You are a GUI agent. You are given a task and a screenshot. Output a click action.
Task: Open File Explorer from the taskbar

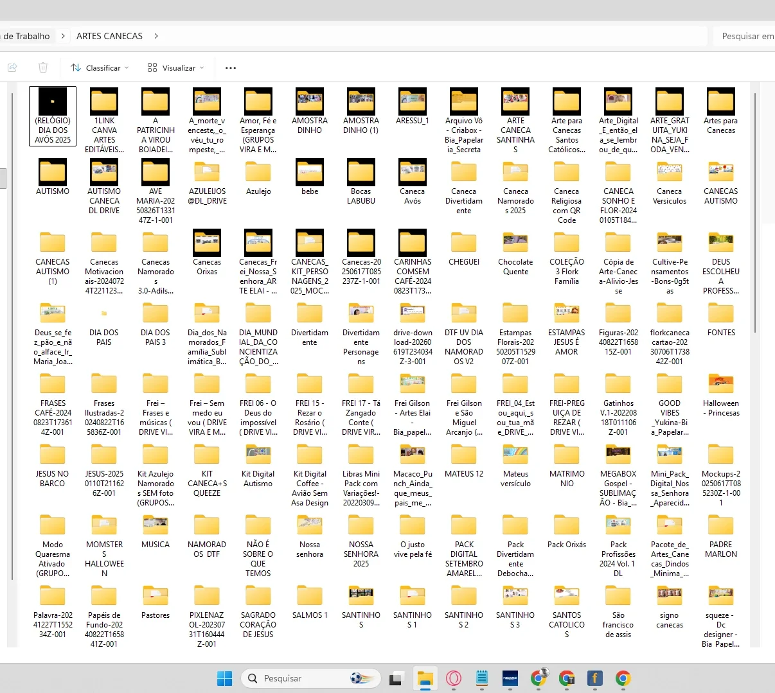tap(425, 678)
